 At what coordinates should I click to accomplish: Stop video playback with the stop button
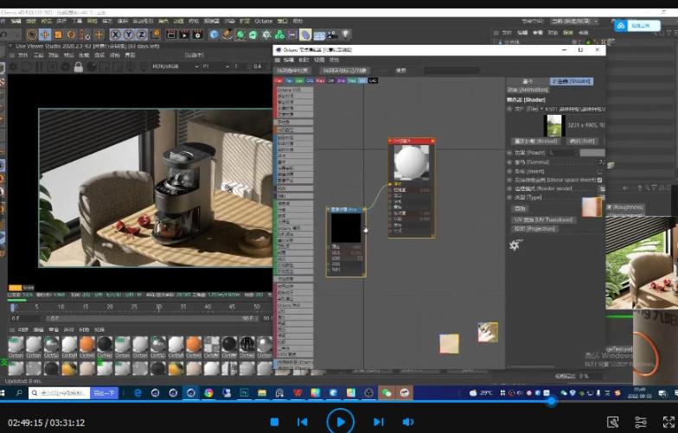274,422
